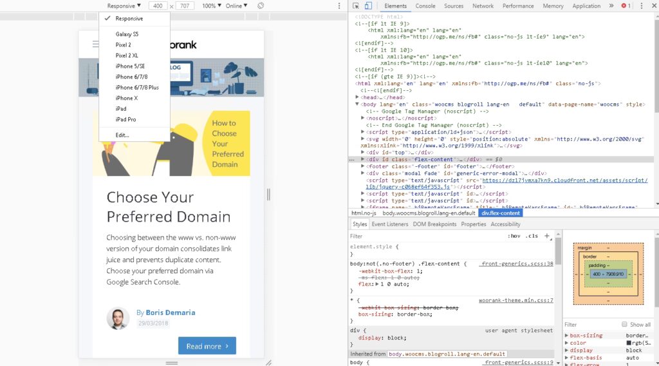Click the color swatch next to rgb value
This screenshot has width=659, height=366.
pos(629,343)
